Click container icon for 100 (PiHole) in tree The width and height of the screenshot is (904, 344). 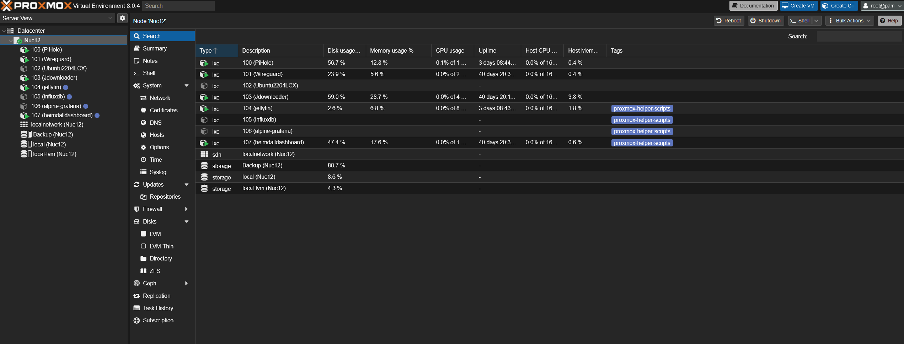[24, 50]
